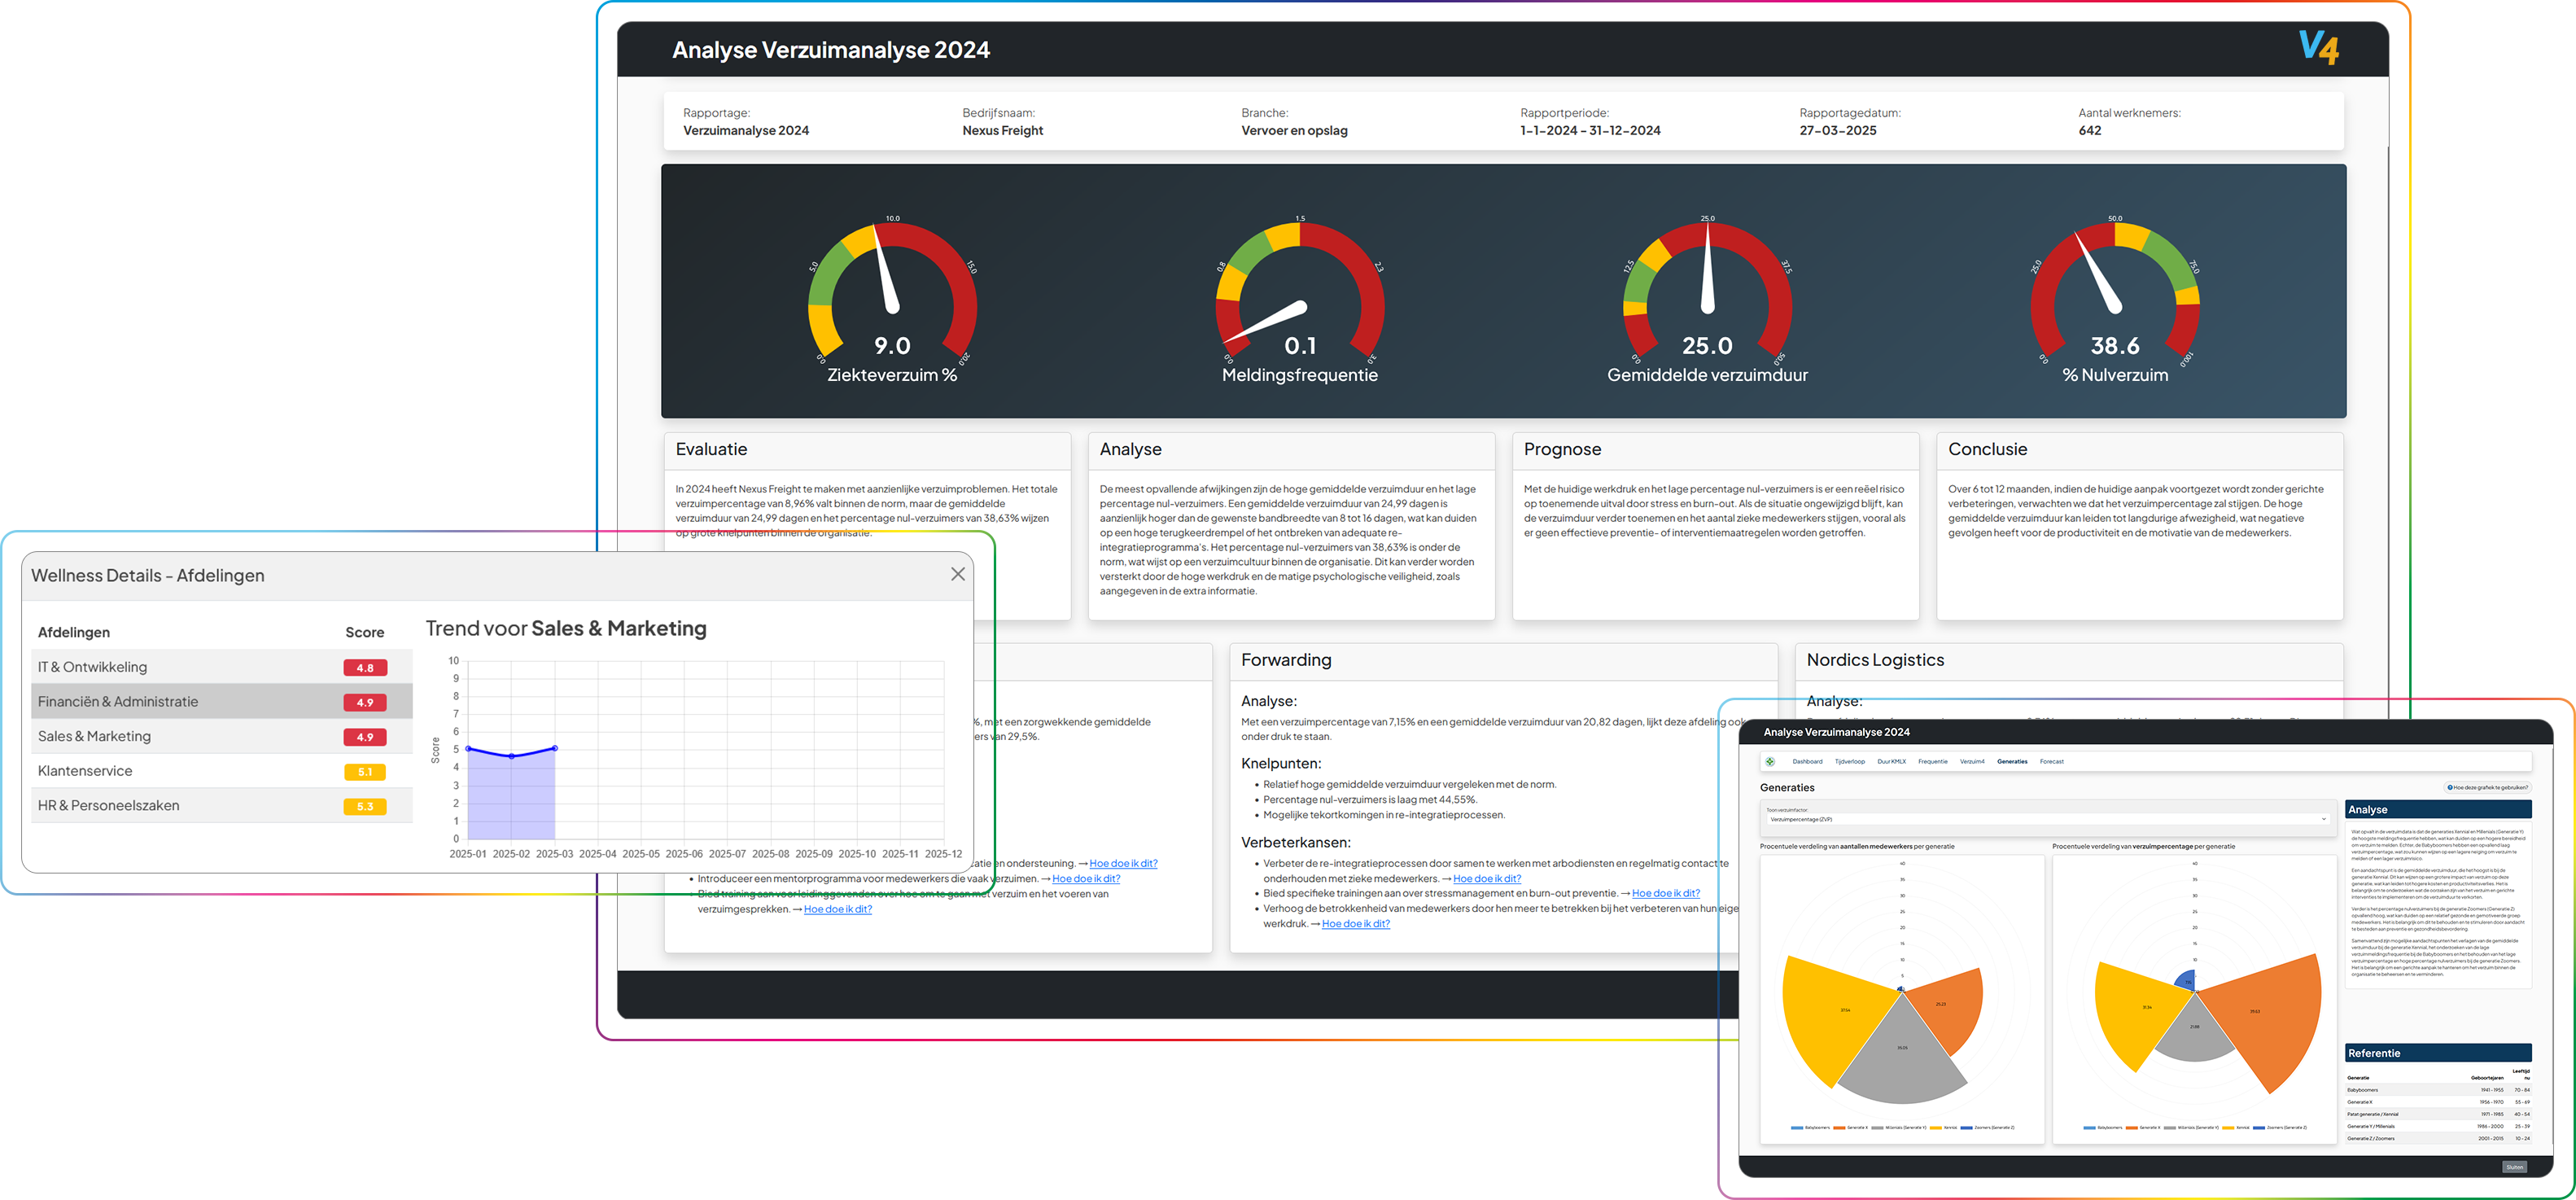Click the V4 logo in header
This screenshot has width=2576, height=1200.
tap(2318, 48)
